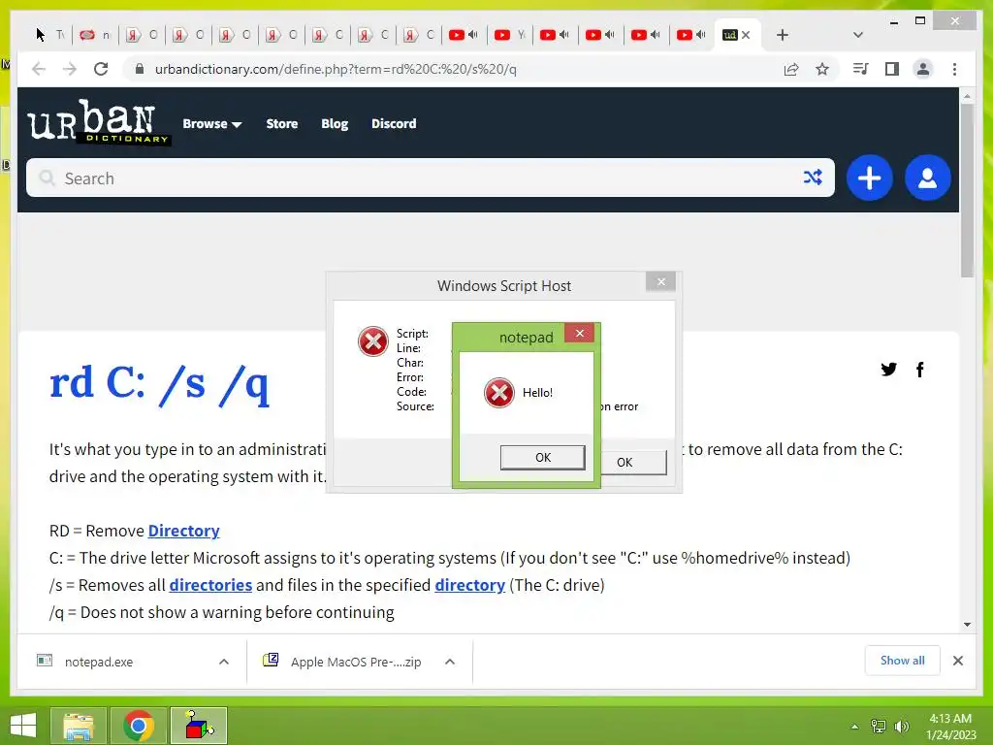This screenshot has width=993, height=745.
Task: Click the blue plus add-definition button
Action: [x=870, y=178]
